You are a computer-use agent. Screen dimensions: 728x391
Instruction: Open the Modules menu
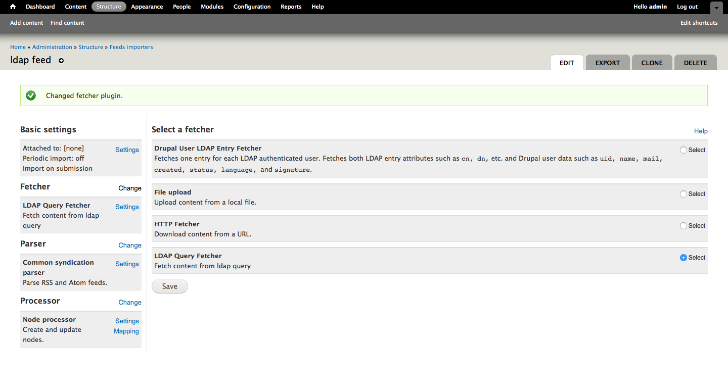pos(212,7)
